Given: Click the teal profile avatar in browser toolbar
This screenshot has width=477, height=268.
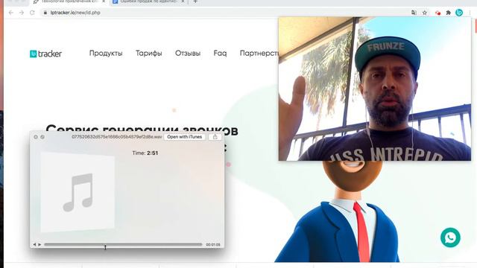Looking at the screenshot, I should (459, 13).
